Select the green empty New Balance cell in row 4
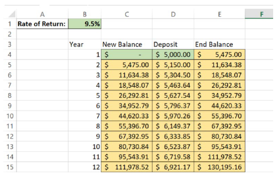 pyautogui.click(x=127, y=55)
